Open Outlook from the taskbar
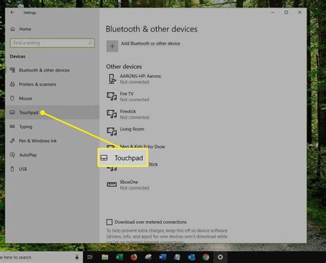Screen dimensions: 326x263 pos(191,257)
